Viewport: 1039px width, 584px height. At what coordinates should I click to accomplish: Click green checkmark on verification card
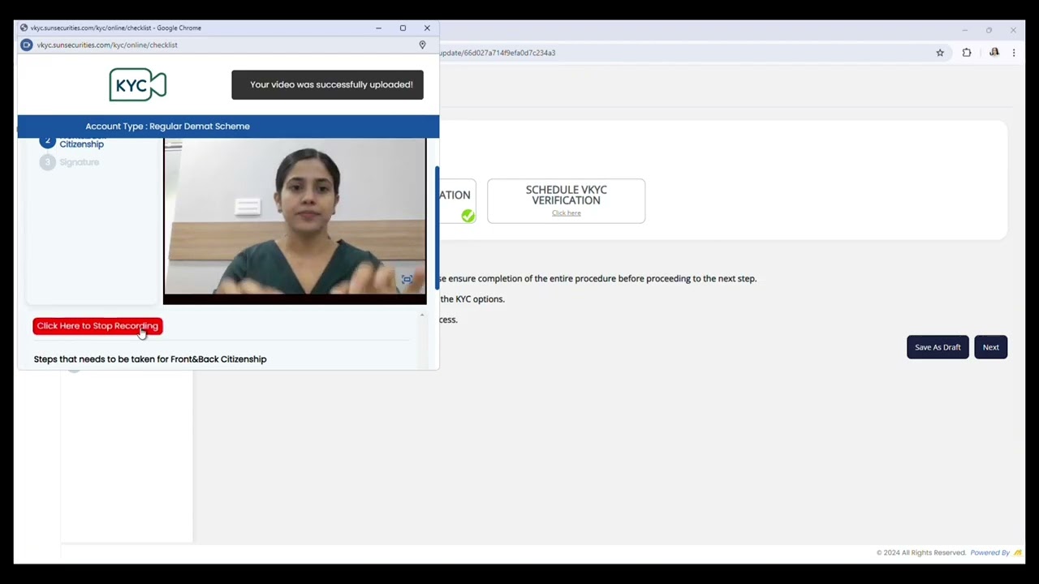click(468, 215)
